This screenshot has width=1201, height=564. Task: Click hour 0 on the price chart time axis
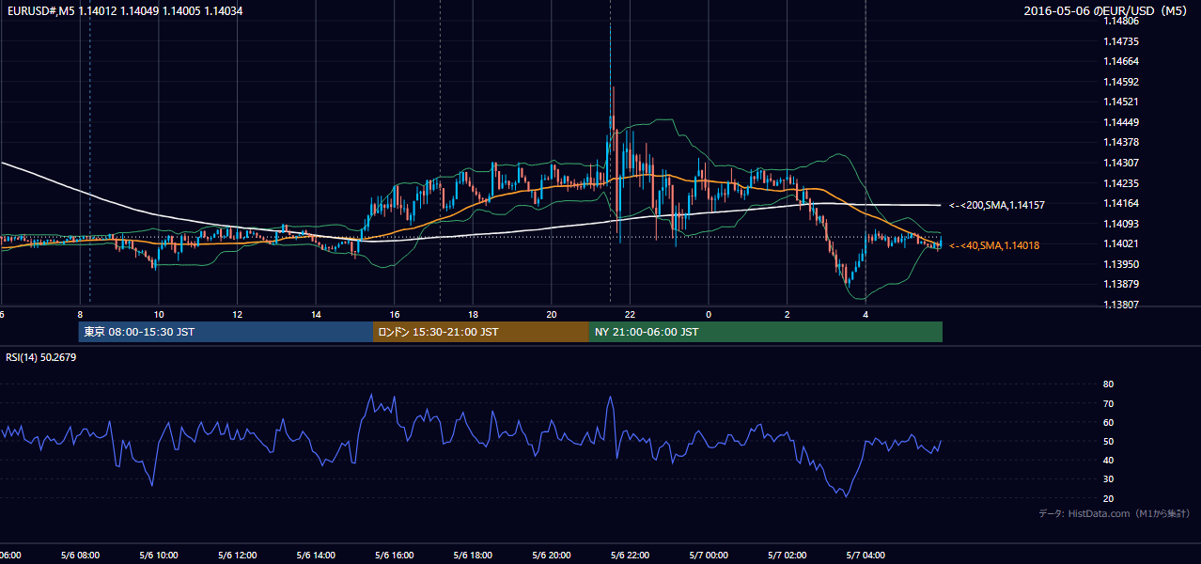[x=709, y=314]
